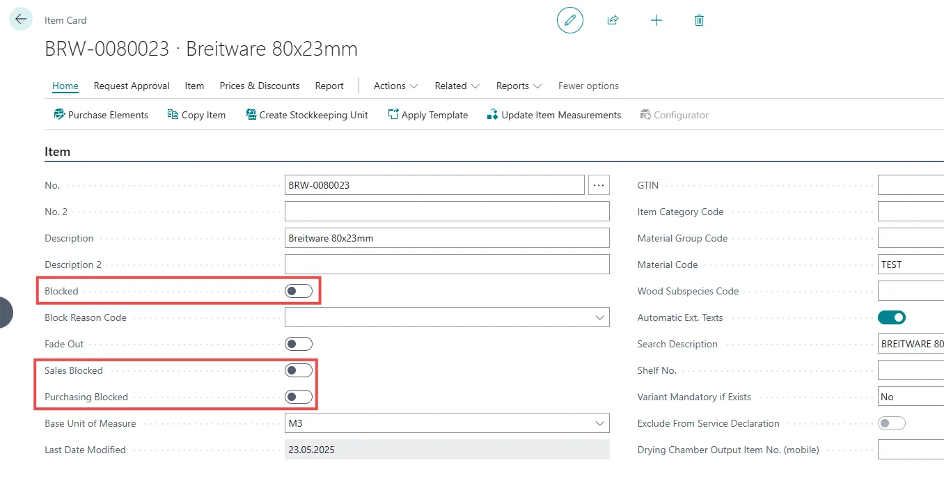This screenshot has width=944, height=481.
Task: Select the Request Approval menu item
Action: [x=132, y=86]
